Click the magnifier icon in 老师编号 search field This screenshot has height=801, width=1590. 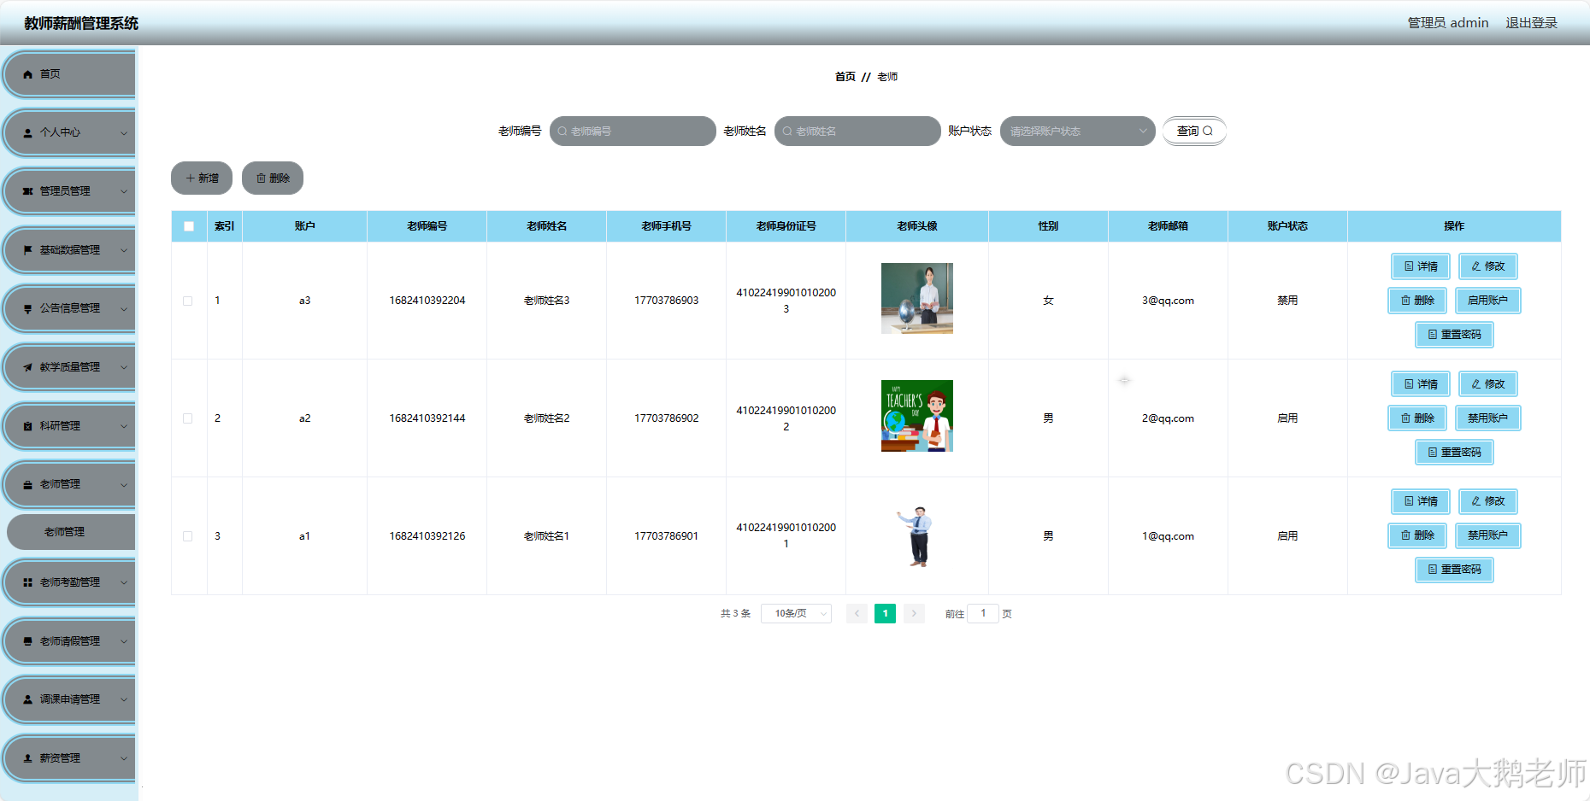(562, 132)
